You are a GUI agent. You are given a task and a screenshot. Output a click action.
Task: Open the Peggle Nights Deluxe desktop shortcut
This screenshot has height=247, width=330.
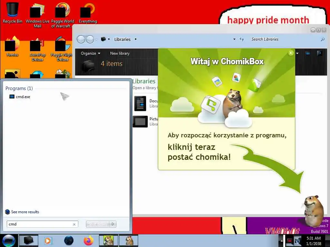point(62,49)
